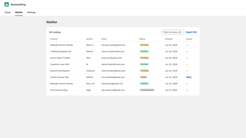This screenshot has width=246, height=138.
Task: Click the Export CSV link
Action: tap(191, 32)
